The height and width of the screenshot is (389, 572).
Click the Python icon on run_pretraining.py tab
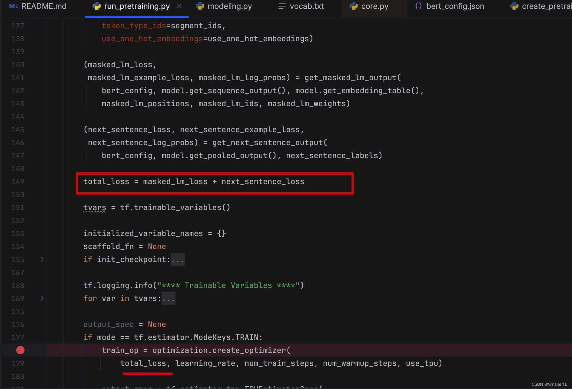click(97, 6)
